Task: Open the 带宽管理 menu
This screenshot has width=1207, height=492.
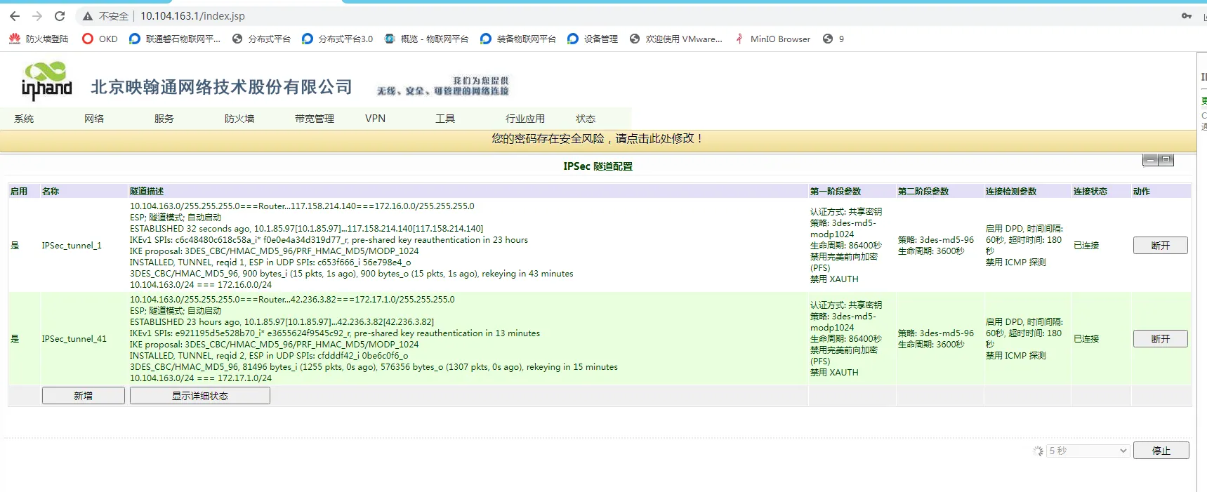Action: click(x=315, y=119)
